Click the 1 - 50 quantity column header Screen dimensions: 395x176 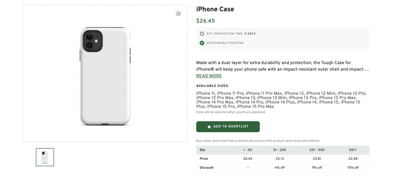point(248,149)
